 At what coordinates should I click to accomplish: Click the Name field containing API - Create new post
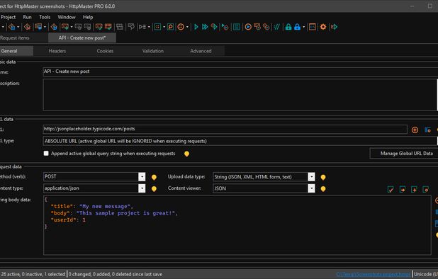pos(240,72)
